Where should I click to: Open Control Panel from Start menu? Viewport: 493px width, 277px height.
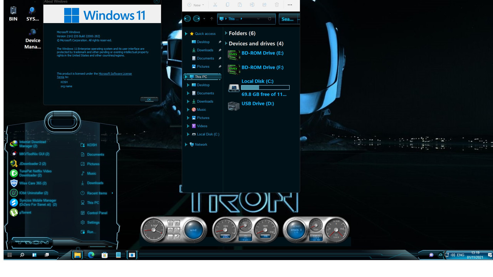point(94,213)
